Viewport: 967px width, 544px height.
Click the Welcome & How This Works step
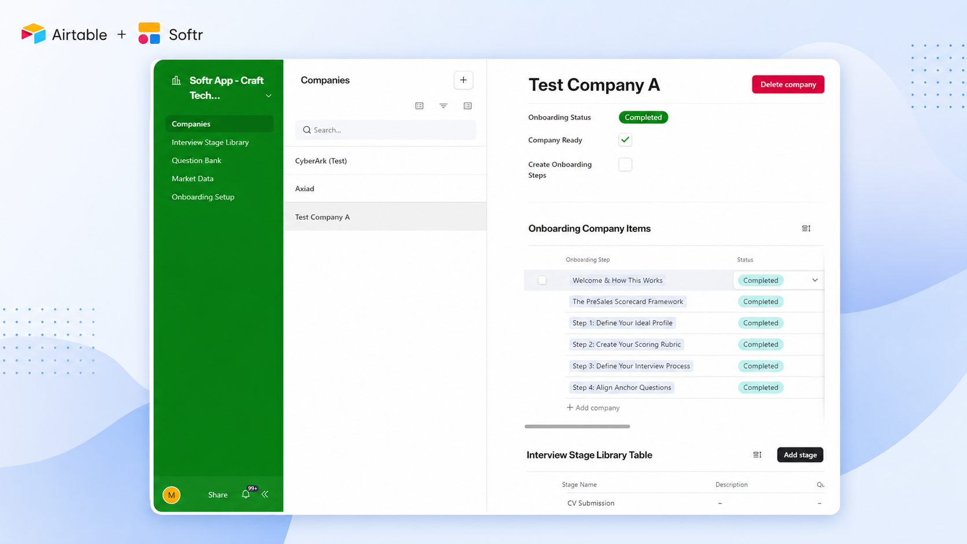[617, 280]
